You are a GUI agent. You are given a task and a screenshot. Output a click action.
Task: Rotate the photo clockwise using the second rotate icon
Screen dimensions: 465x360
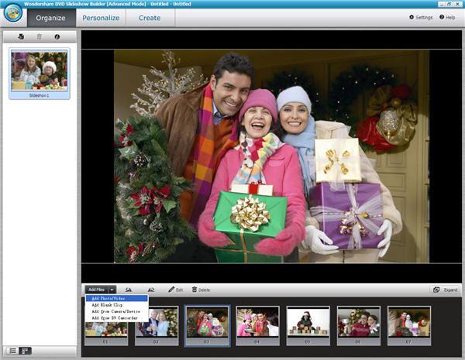pos(150,290)
